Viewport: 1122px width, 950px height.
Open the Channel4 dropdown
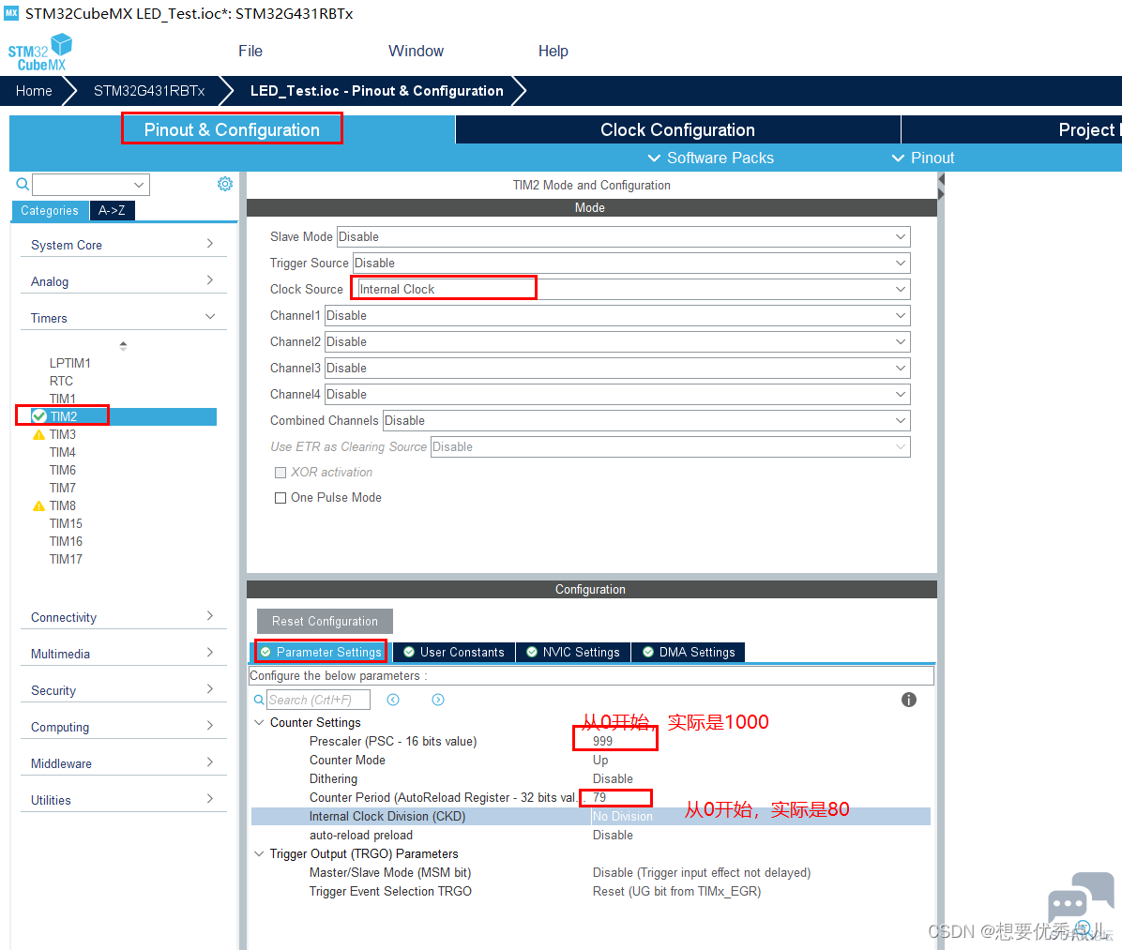pyautogui.click(x=617, y=394)
